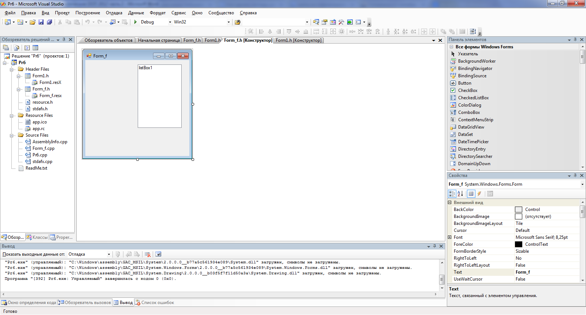Open Form_f.cpp in the solution tree
The width and height of the screenshot is (586, 315).
tap(43, 148)
